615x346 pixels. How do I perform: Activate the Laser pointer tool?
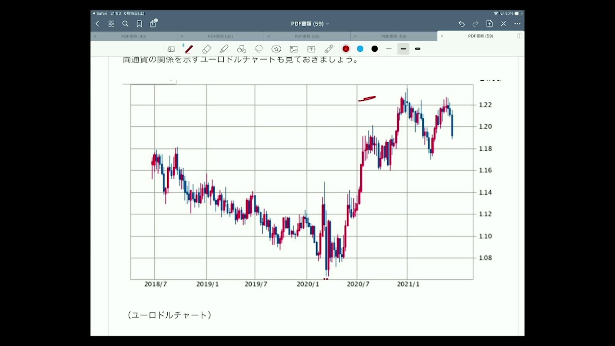coord(329,49)
